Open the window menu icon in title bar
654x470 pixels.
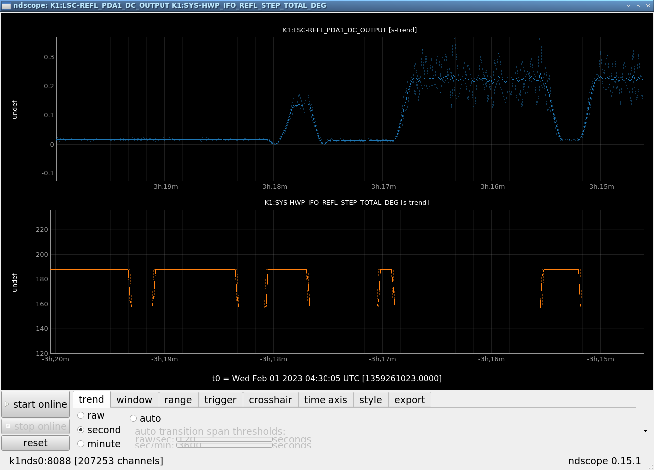[x=6, y=5]
